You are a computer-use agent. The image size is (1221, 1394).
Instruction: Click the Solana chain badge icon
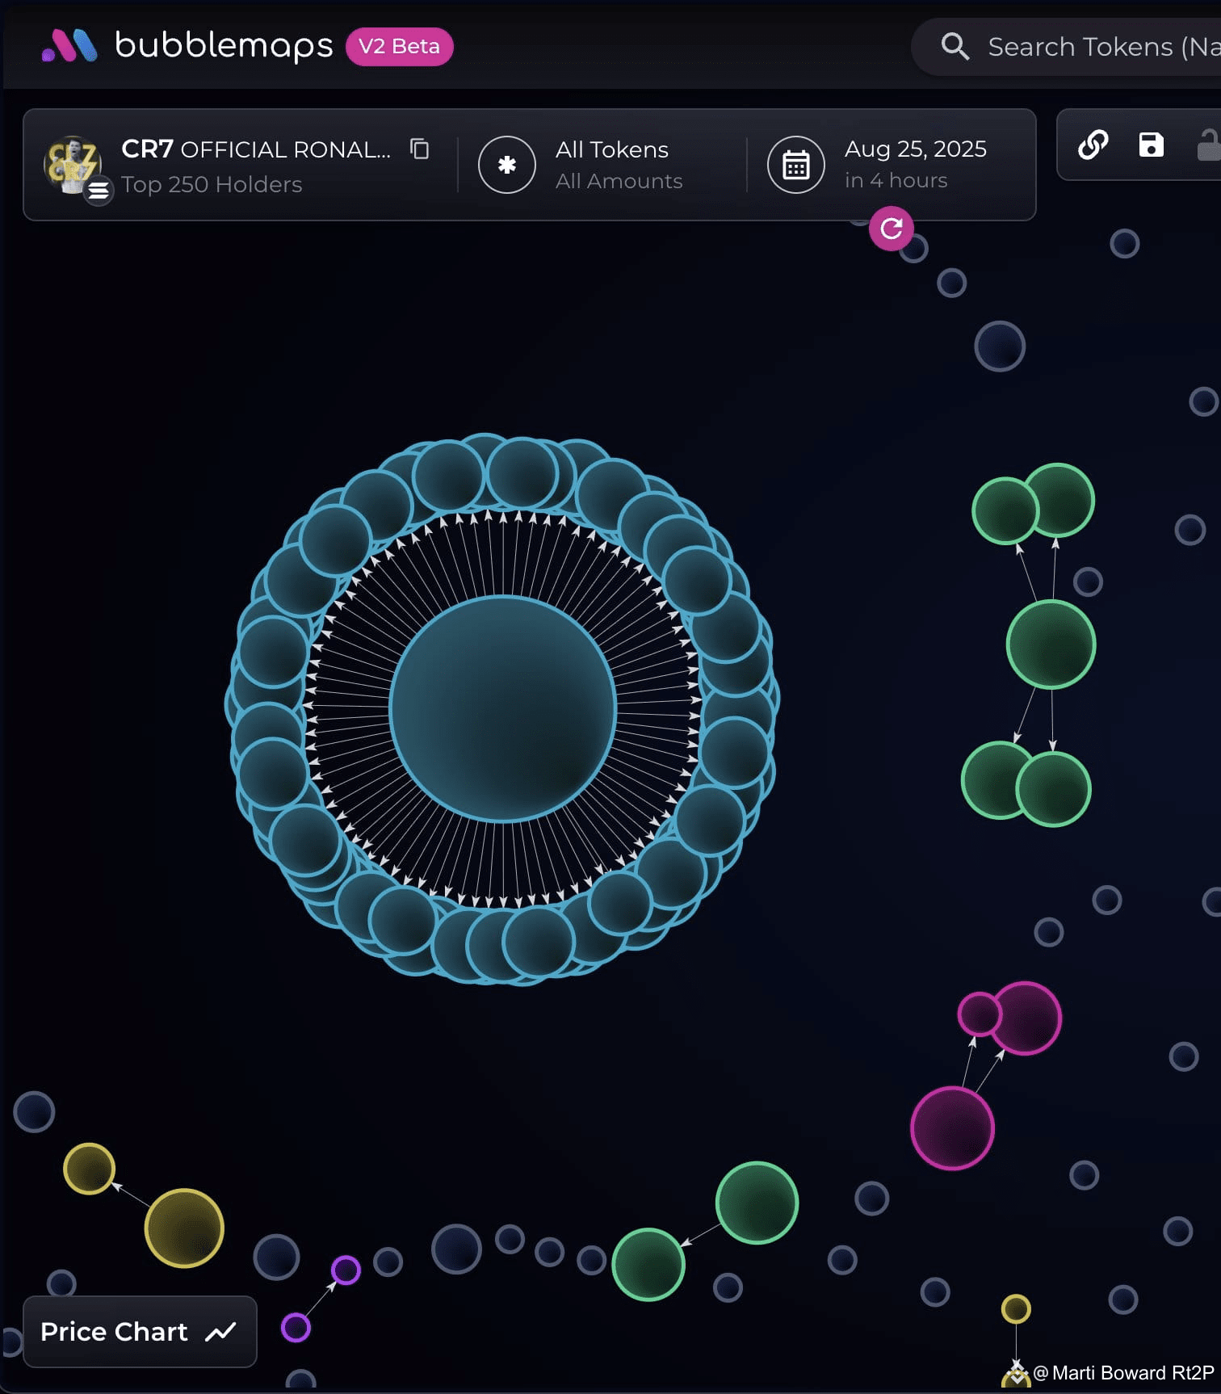(99, 191)
